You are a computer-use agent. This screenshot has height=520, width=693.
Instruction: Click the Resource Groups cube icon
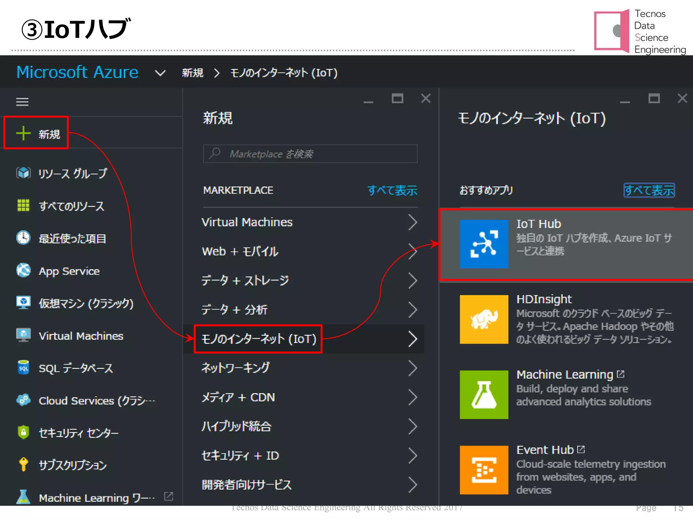click(x=23, y=173)
